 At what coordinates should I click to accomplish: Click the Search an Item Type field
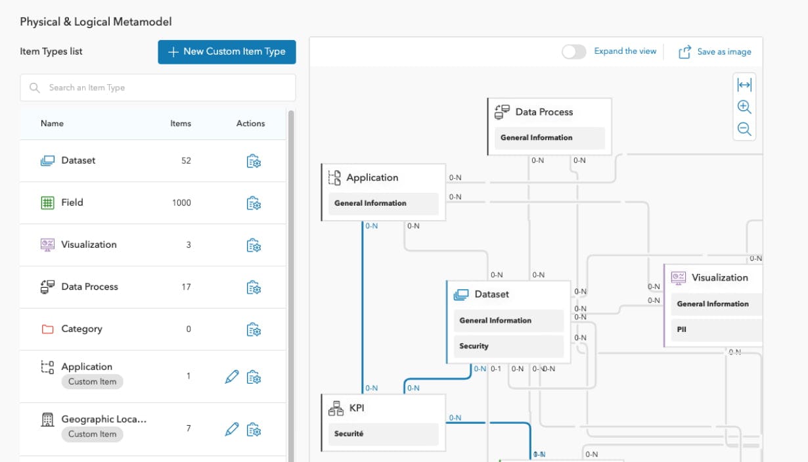158,87
